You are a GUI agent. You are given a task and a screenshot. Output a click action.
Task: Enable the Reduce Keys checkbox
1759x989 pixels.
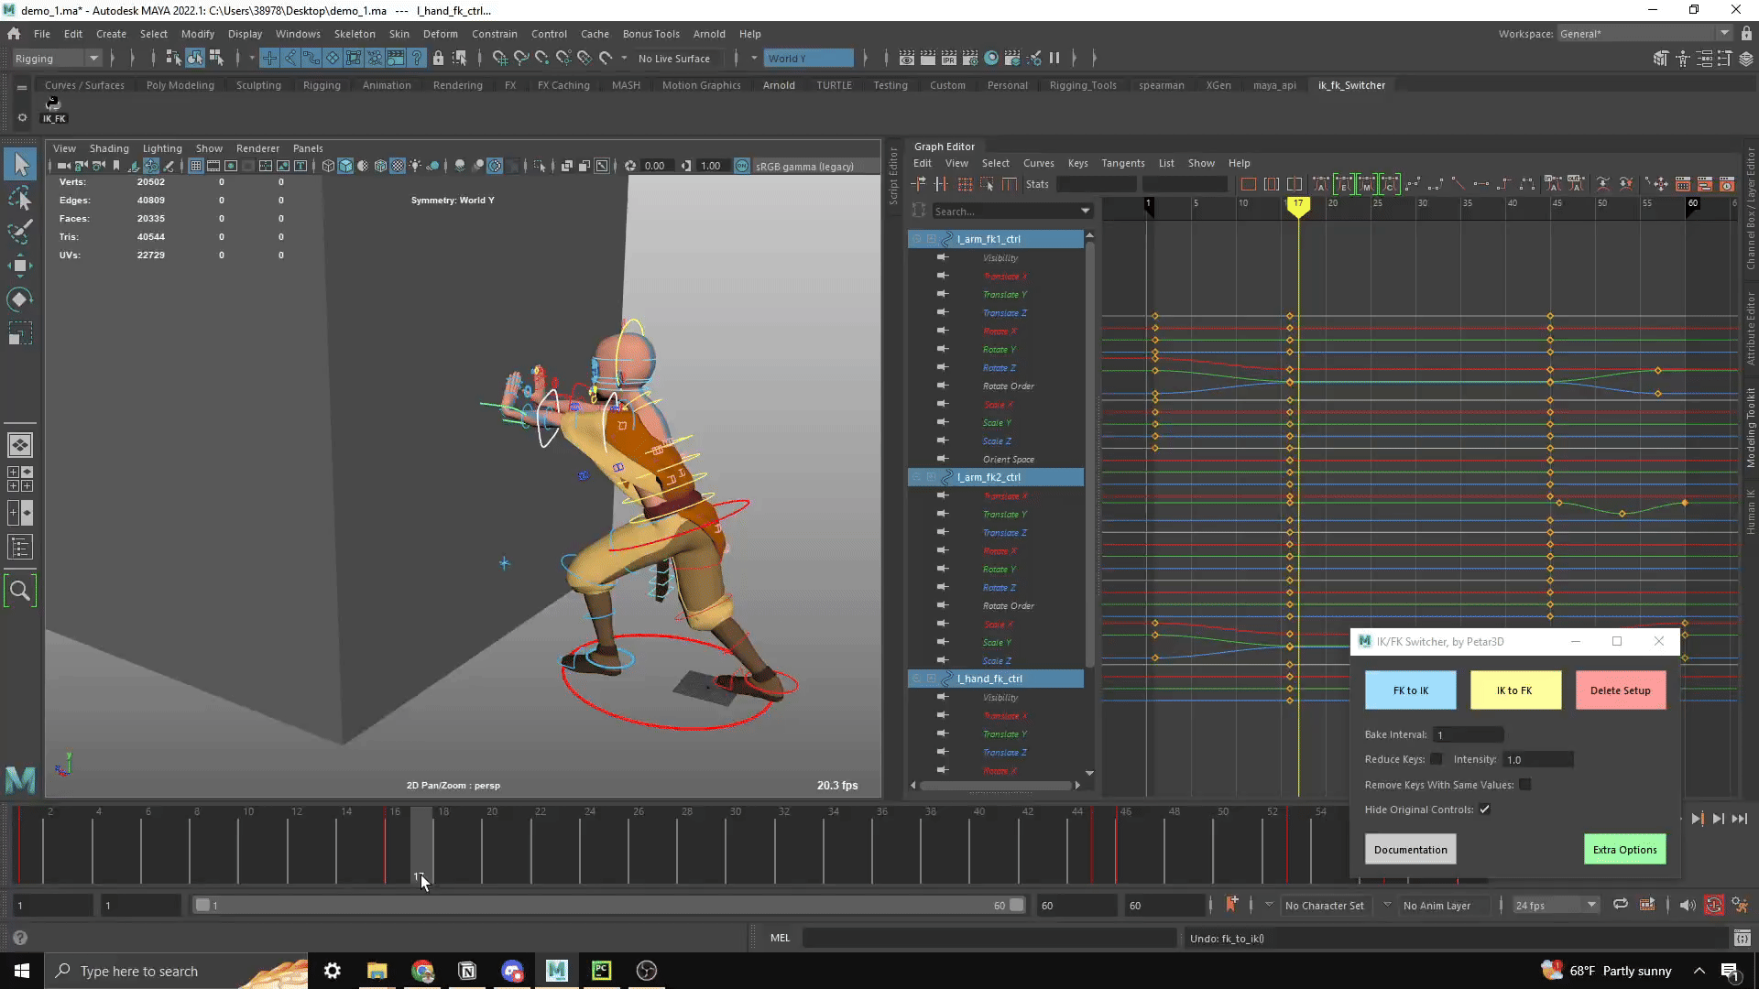(1436, 759)
